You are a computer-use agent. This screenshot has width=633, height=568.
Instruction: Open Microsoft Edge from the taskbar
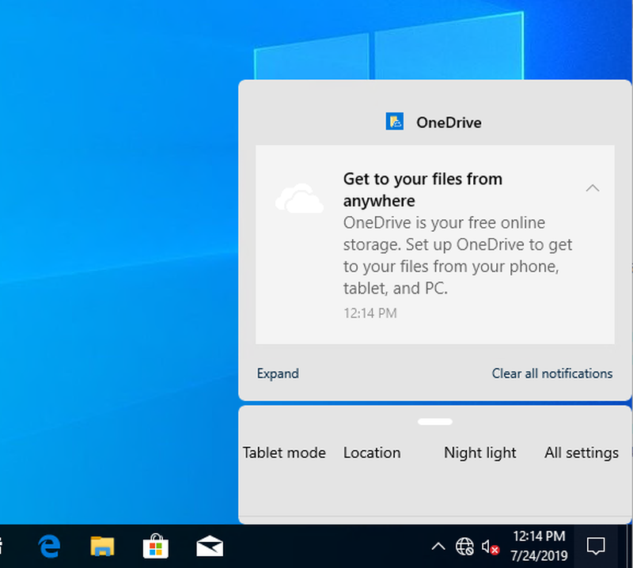49,547
